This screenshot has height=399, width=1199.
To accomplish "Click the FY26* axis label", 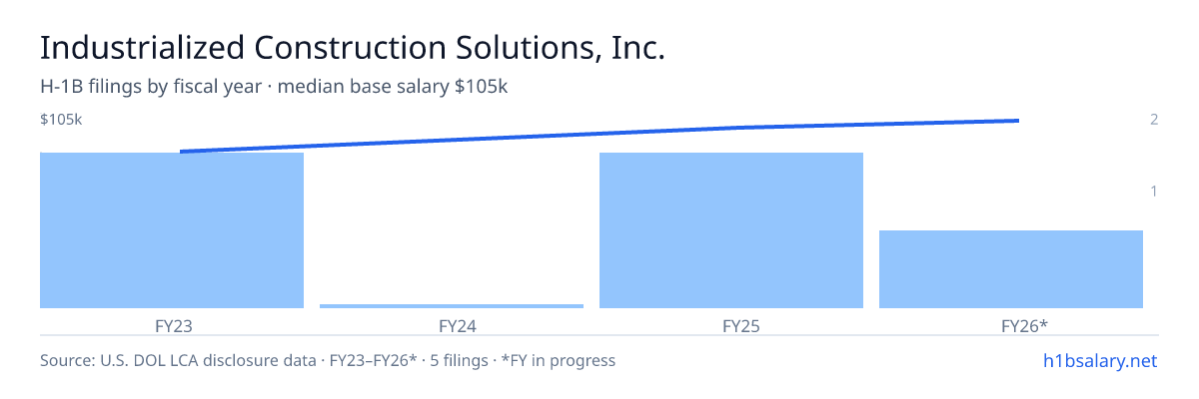I will (x=1011, y=325).
